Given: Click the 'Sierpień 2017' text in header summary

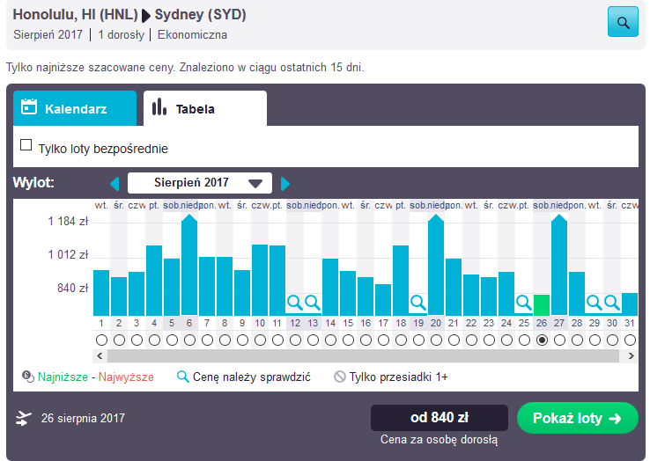Looking at the screenshot, I should (48, 35).
